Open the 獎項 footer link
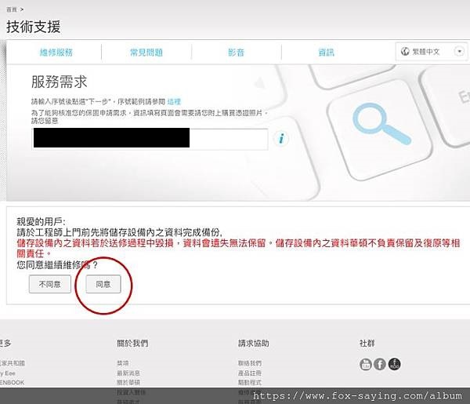The height and width of the screenshot is (404, 470). 123,363
